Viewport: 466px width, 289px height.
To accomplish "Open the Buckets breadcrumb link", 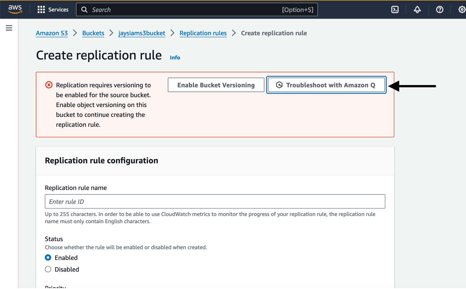I will [93, 33].
